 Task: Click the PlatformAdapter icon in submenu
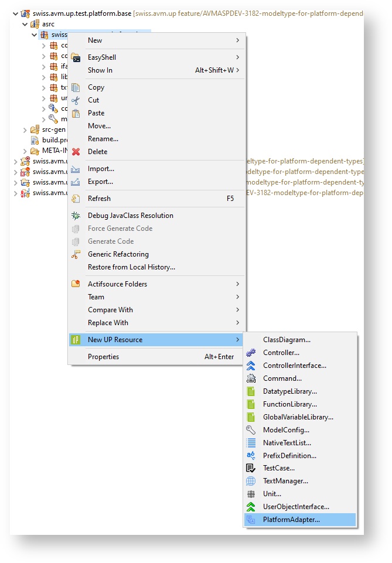point(251,520)
